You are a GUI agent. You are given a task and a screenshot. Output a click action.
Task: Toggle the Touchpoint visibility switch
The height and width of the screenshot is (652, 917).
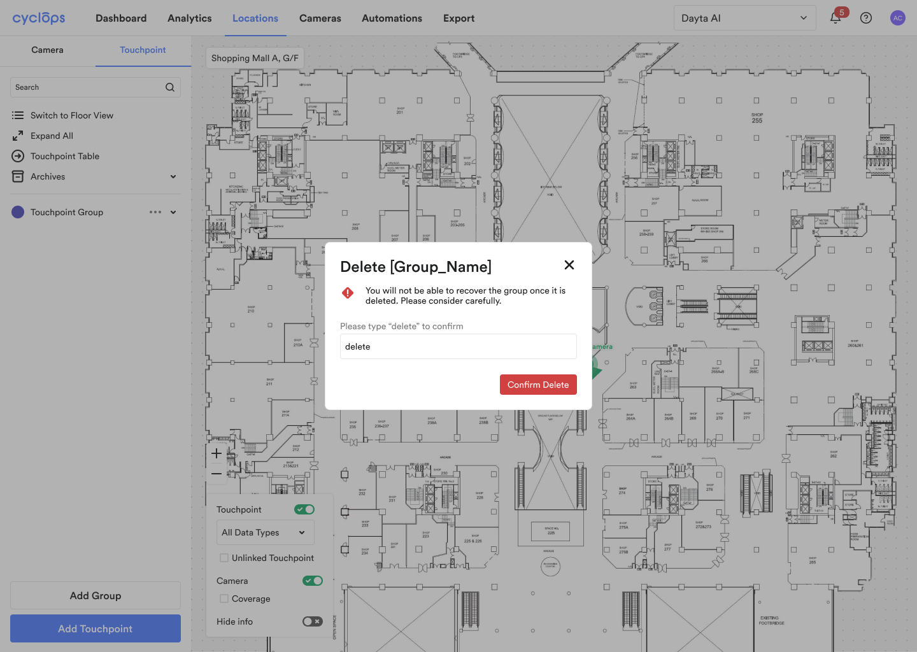click(x=304, y=509)
